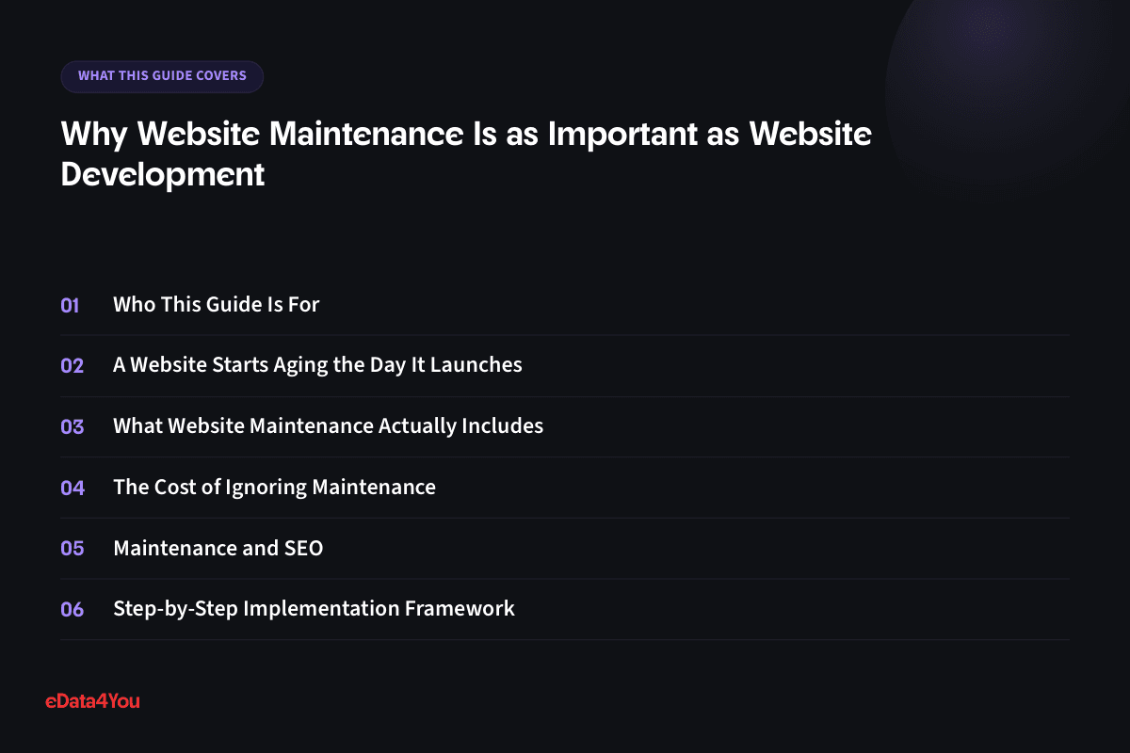Select the 'Maintenance and SEO' entry

pyautogui.click(x=218, y=548)
